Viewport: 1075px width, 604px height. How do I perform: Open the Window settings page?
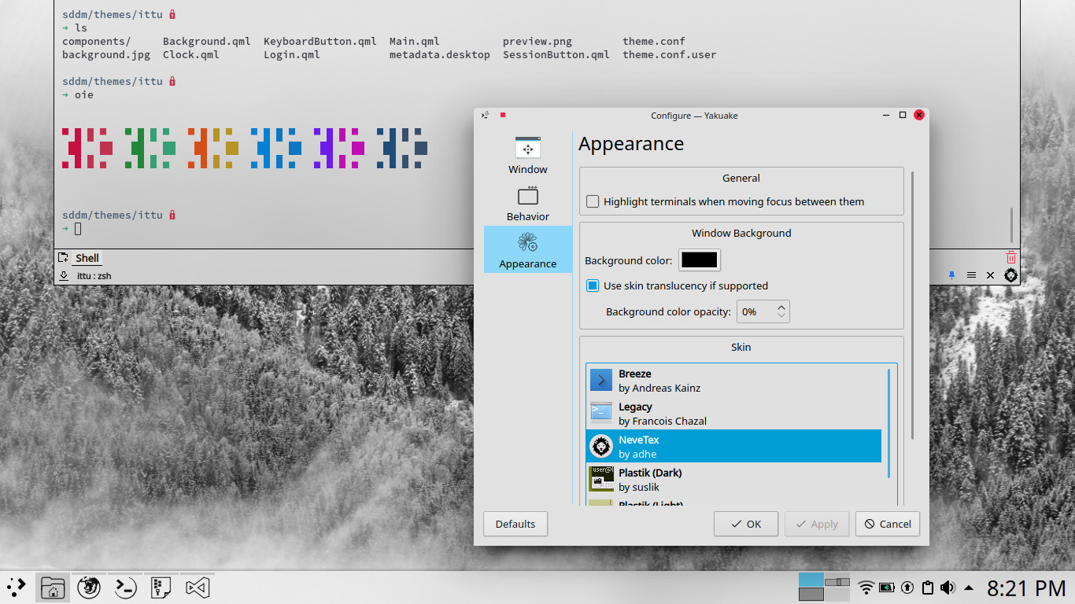[x=528, y=155]
